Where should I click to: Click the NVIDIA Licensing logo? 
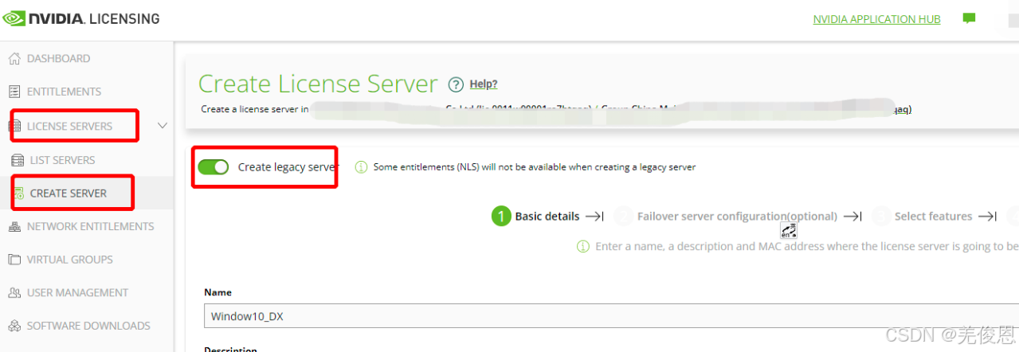pyautogui.click(x=81, y=18)
